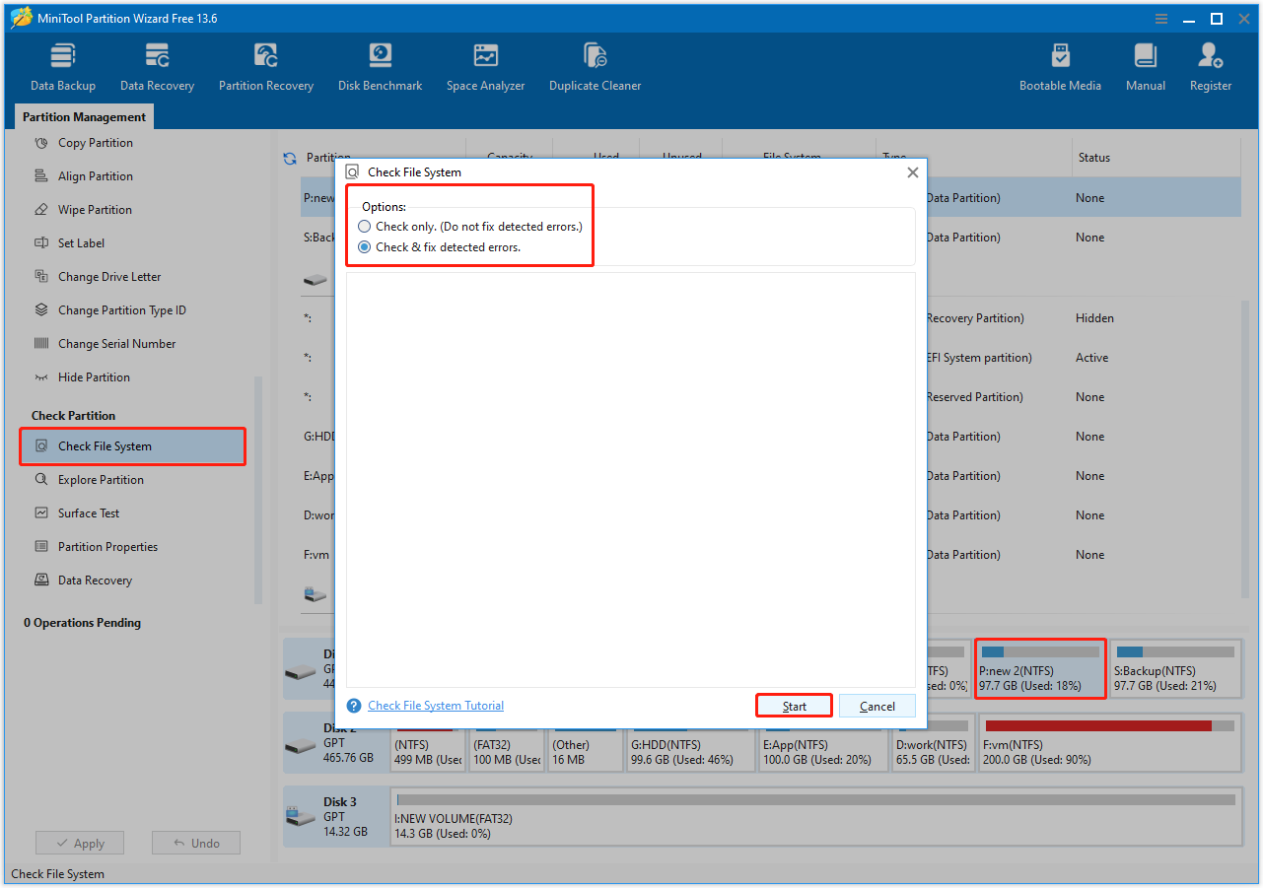Viewport: 1263px width, 888px height.
Task: Create Bootable Media
Action: [1060, 67]
